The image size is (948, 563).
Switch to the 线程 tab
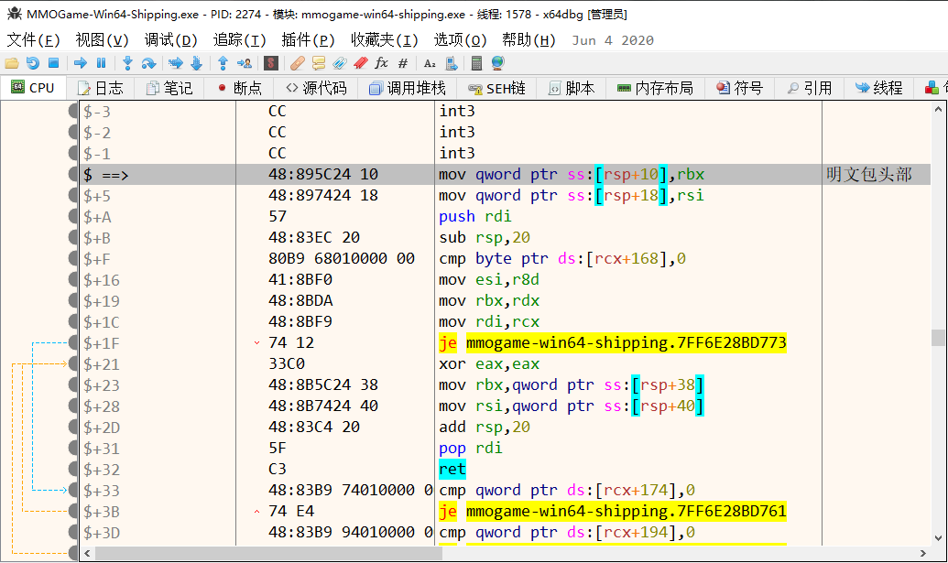pyautogui.click(x=879, y=88)
